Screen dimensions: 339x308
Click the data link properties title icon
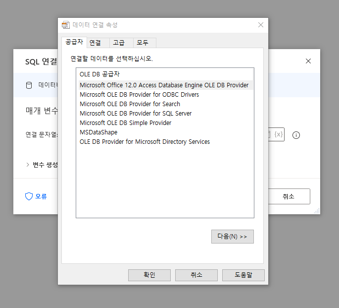(66, 25)
